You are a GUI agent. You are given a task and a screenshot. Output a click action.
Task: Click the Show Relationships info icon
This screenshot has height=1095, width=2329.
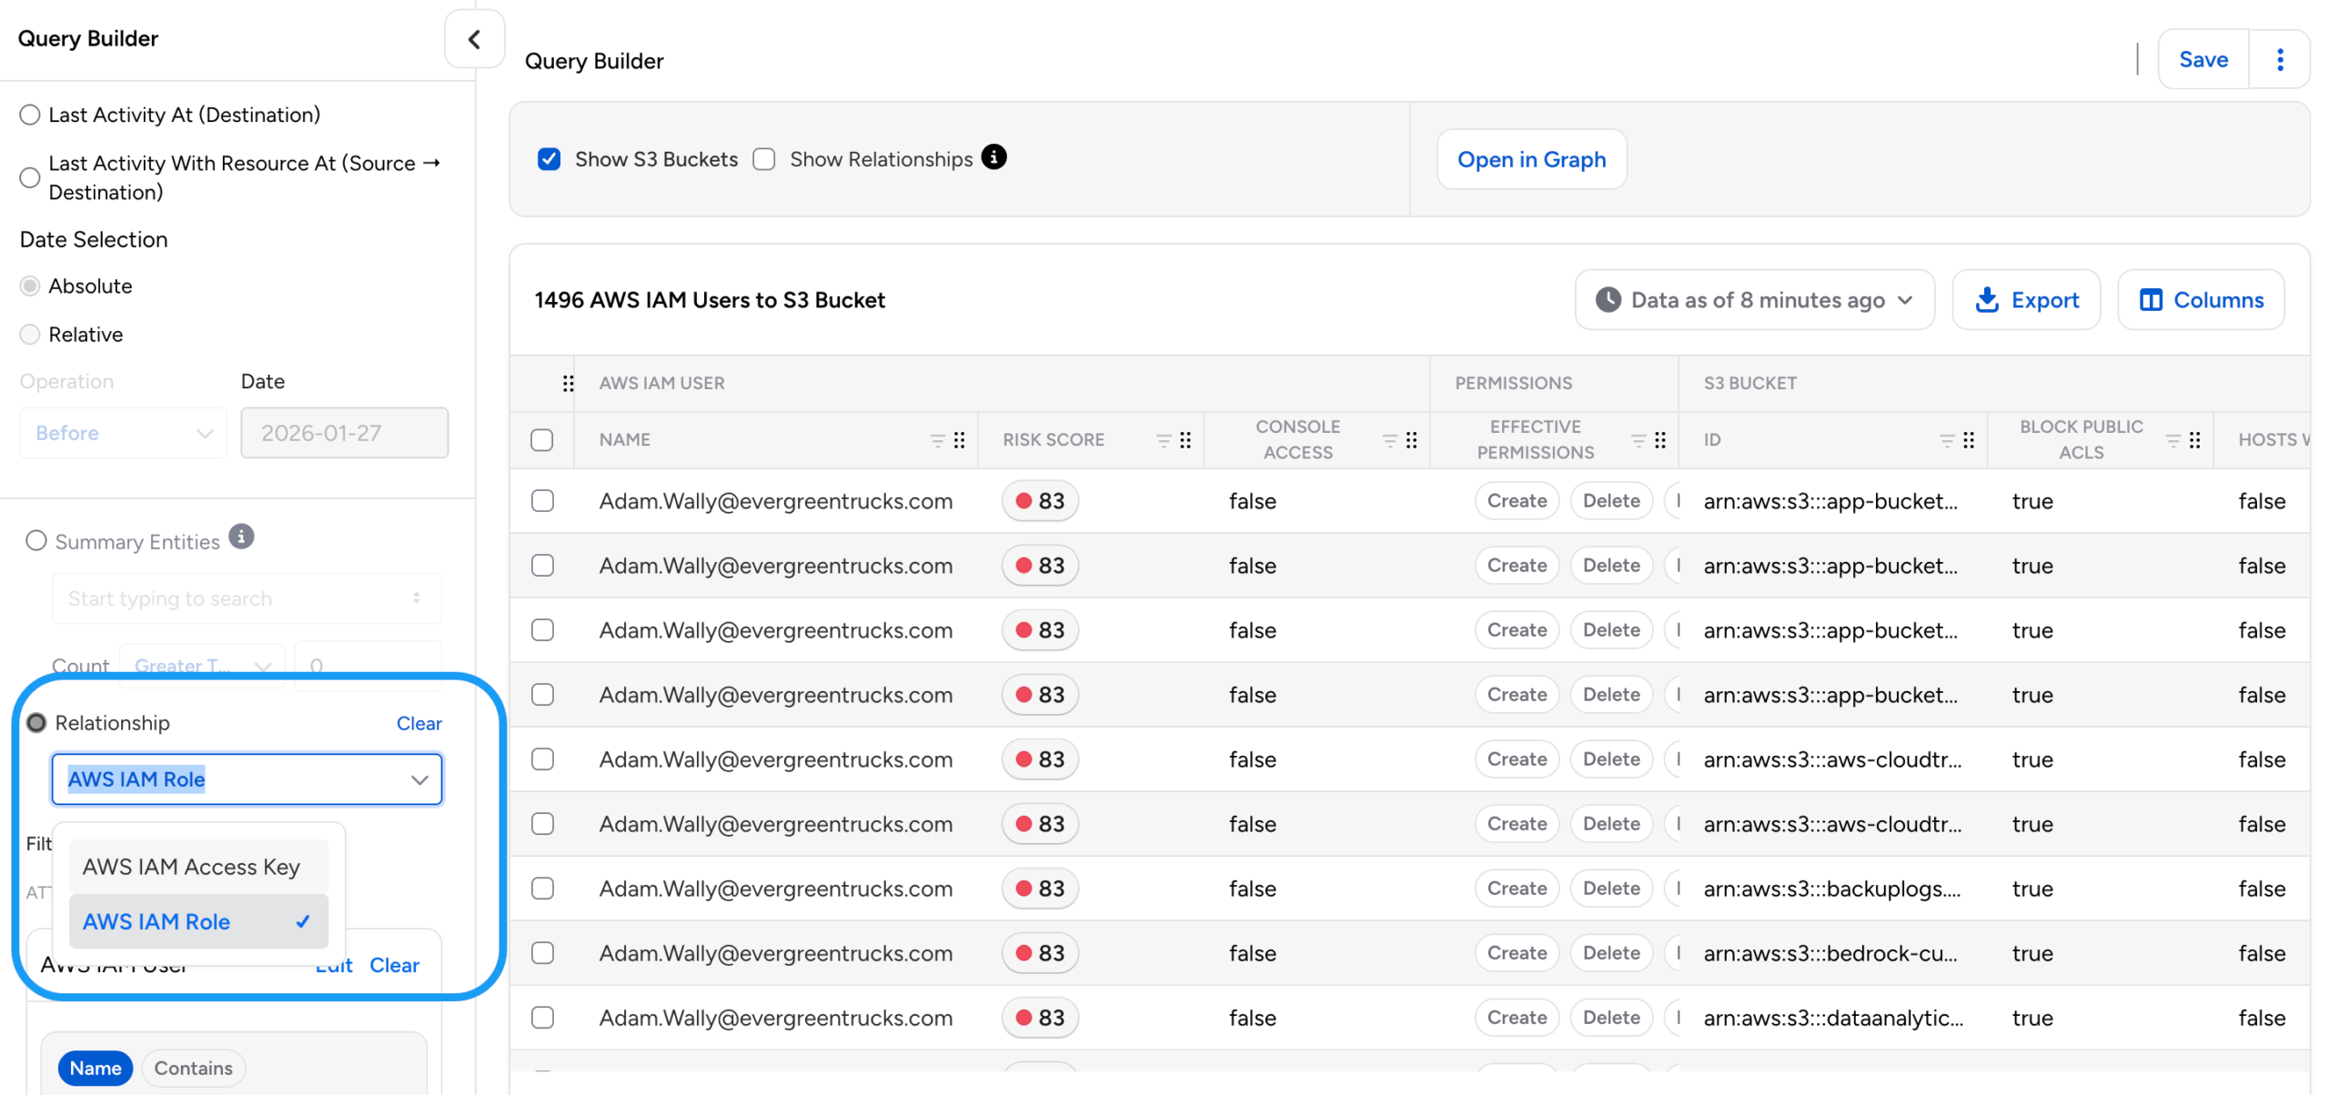pos(993,157)
